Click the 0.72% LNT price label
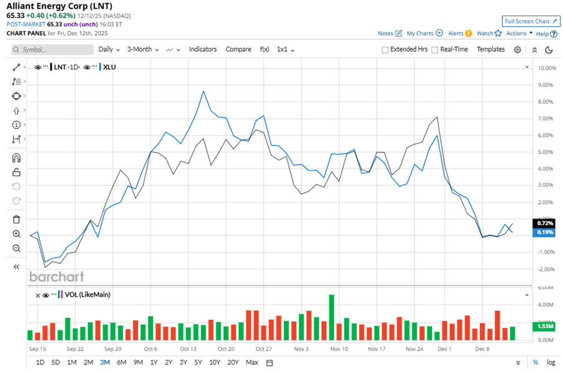This screenshot has height=373, width=563. 544,224
